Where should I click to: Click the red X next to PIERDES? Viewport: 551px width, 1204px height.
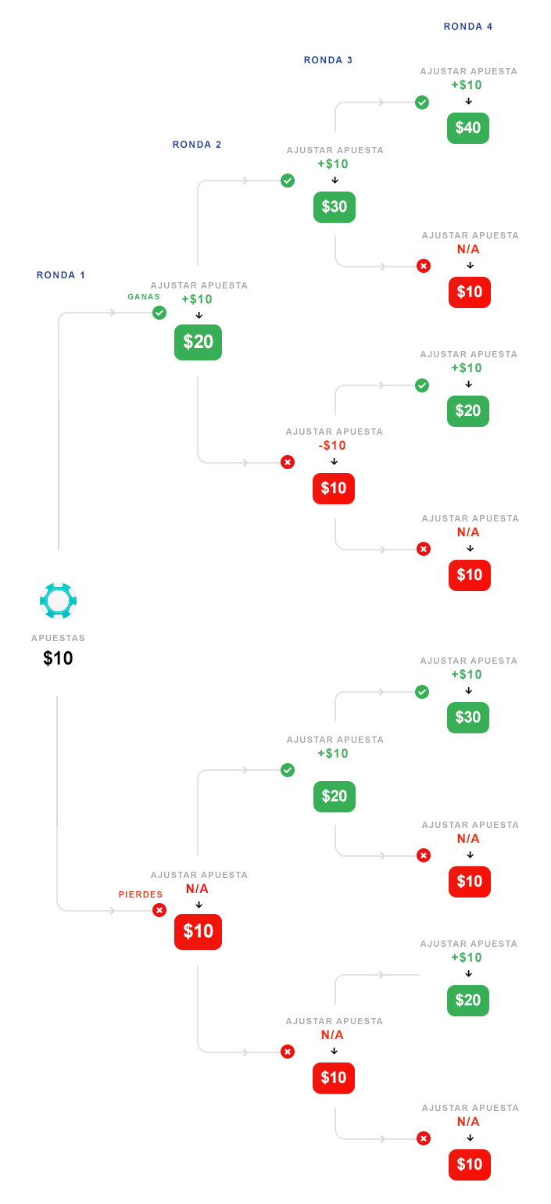(159, 910)
